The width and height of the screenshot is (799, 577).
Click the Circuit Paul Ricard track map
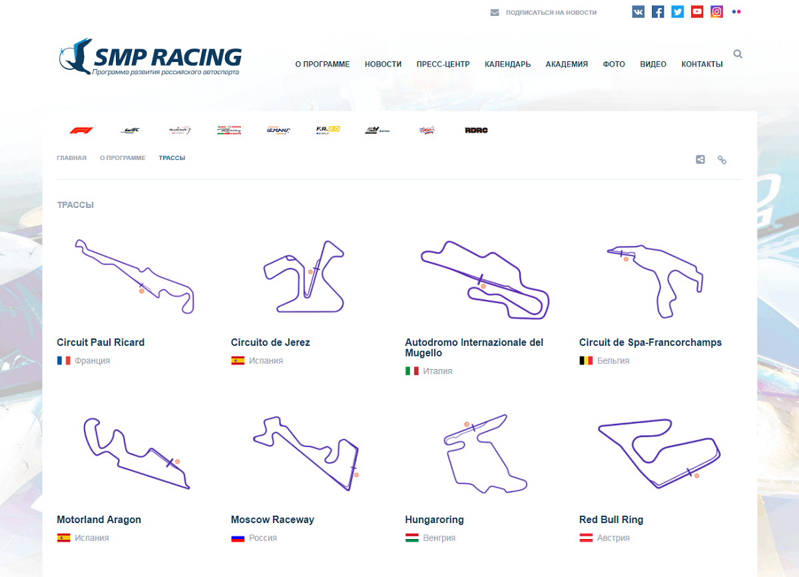pos(134,277)
